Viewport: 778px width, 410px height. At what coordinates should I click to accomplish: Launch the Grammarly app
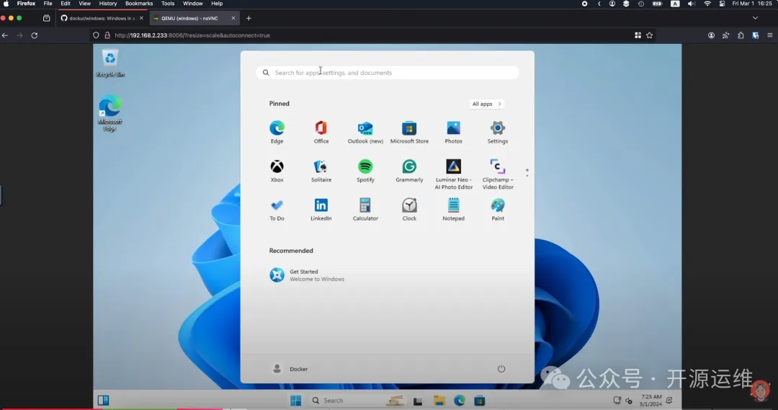point(409,167)
